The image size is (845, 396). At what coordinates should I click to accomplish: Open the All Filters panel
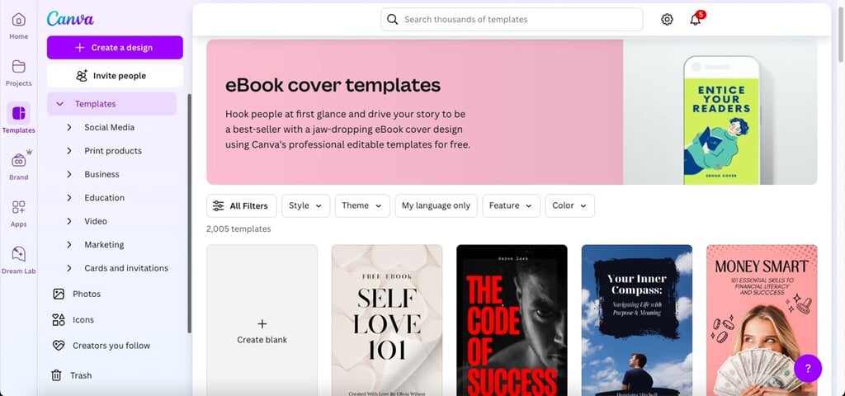click(x=242, y=205)
